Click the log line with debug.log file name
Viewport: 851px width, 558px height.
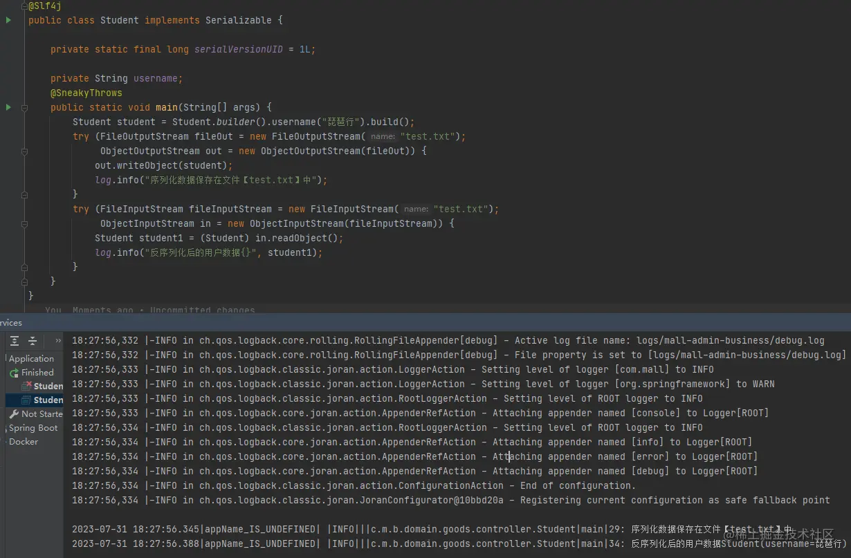[x=448, y=340]
